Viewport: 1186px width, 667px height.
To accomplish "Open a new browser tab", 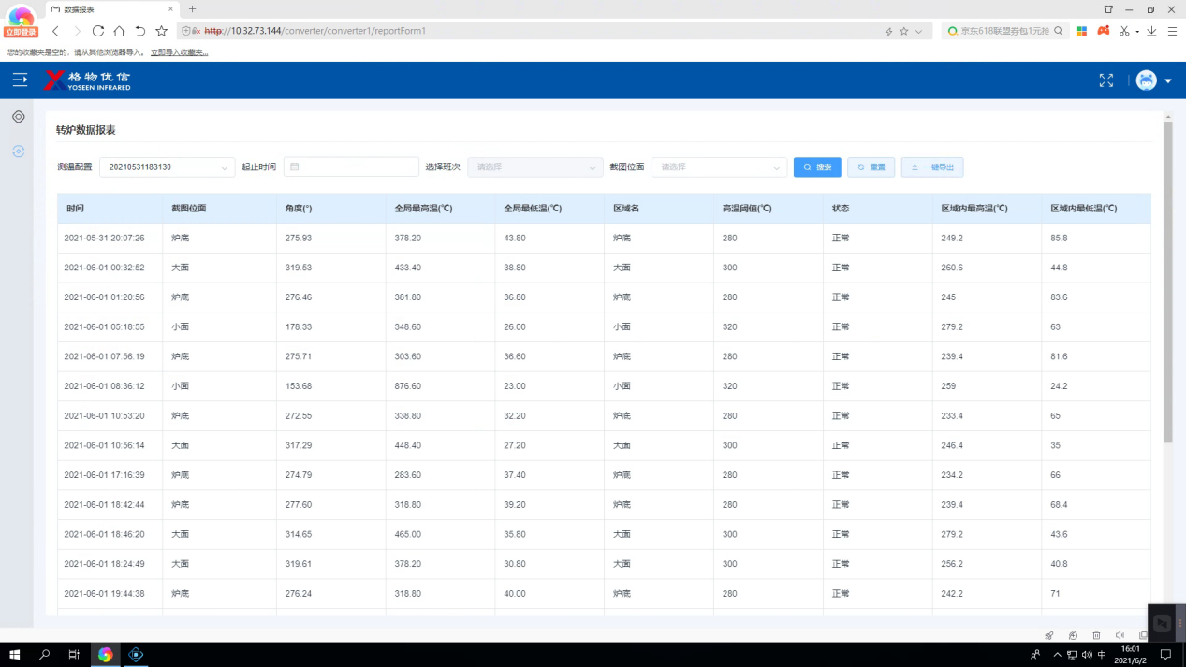I will [193, 9].
